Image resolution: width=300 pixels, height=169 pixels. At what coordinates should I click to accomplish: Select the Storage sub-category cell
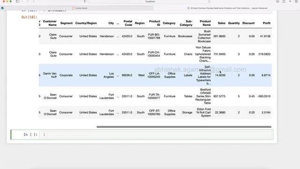(x=187, y=112)
